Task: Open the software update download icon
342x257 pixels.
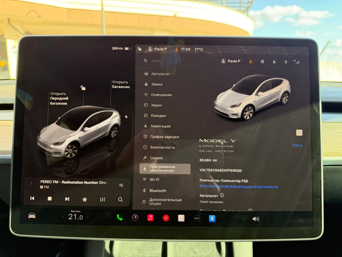Action: pyautogui.click(x=250, y=61)
